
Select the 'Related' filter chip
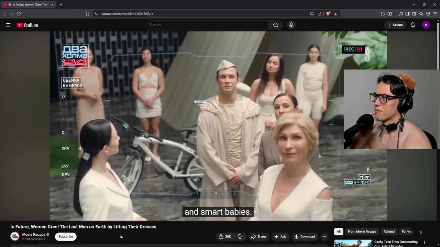click(389, 232)
